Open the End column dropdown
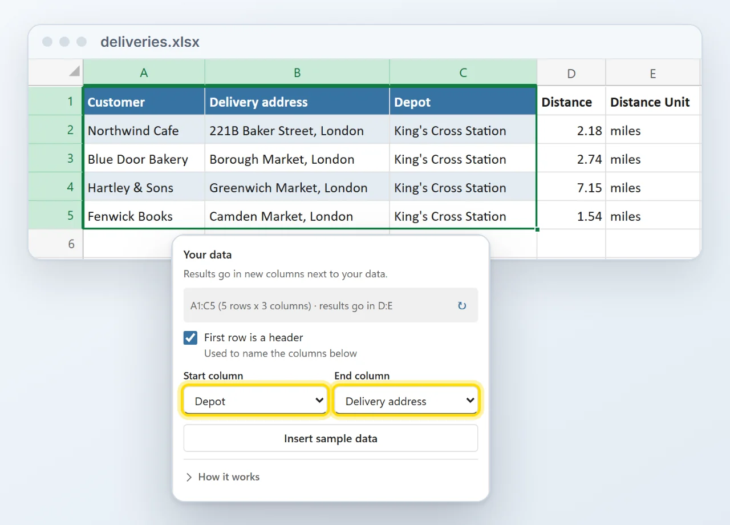 tap(406, 401)
